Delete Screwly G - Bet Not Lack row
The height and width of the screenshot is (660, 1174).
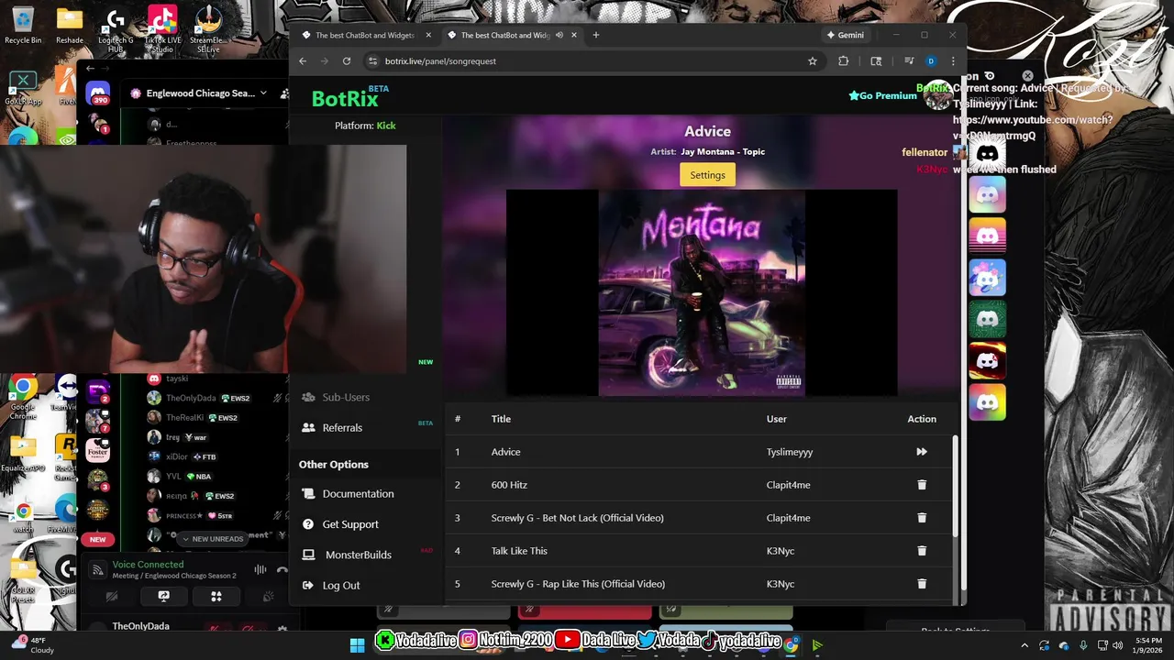(922, 518)
